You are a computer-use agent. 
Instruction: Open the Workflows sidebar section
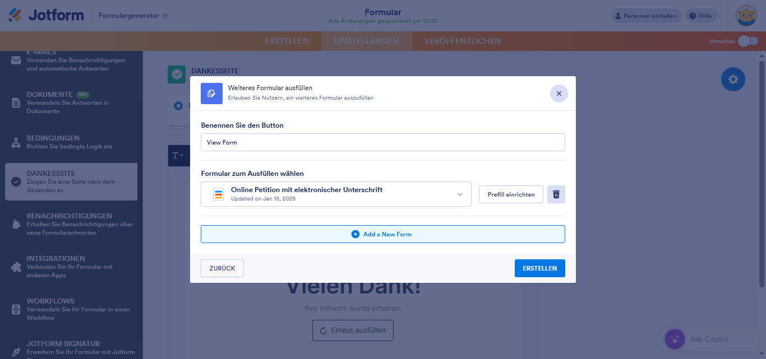(71, 309)
